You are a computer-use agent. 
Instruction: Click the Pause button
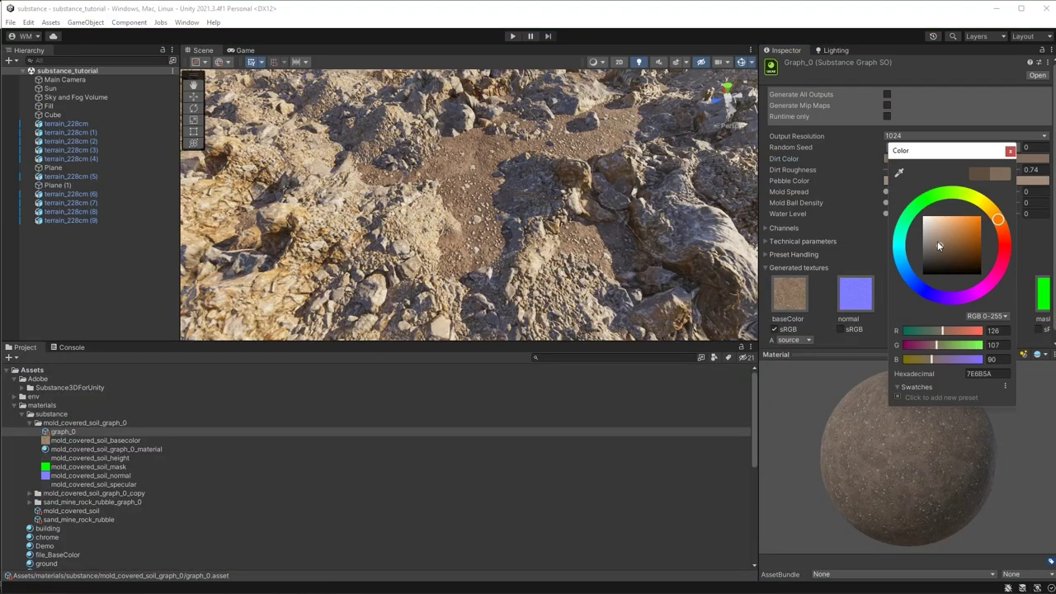[x=530, y=36]
